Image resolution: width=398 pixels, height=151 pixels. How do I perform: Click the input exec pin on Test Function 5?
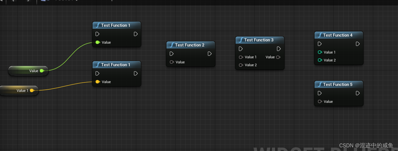(x=320, y=93)
